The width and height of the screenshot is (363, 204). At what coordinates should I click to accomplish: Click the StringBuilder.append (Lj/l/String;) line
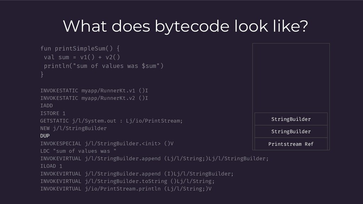coord(155,159)
